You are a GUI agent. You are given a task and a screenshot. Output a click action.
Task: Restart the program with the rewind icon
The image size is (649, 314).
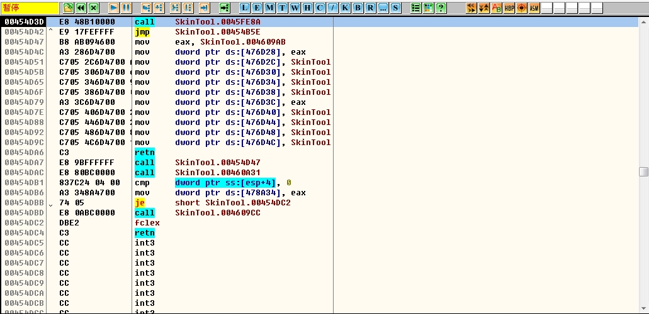pos(81,8)
